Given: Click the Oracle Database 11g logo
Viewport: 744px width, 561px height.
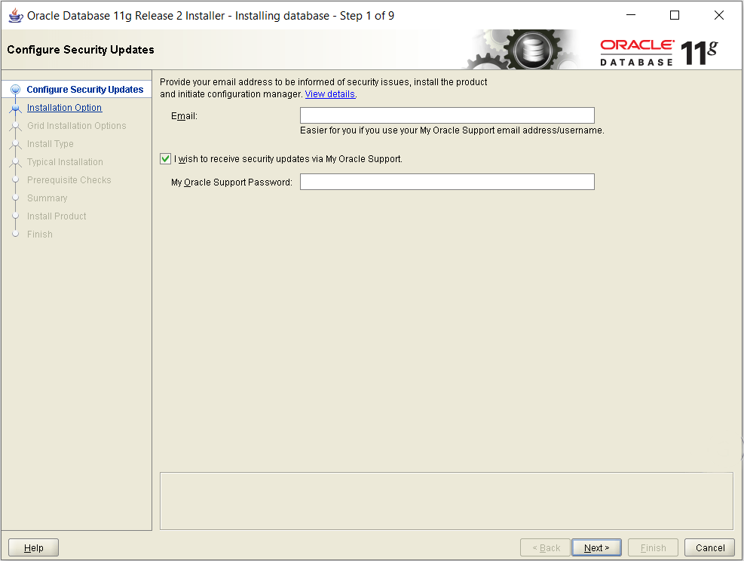Looking at the screenshot, I should coord(659,52).
